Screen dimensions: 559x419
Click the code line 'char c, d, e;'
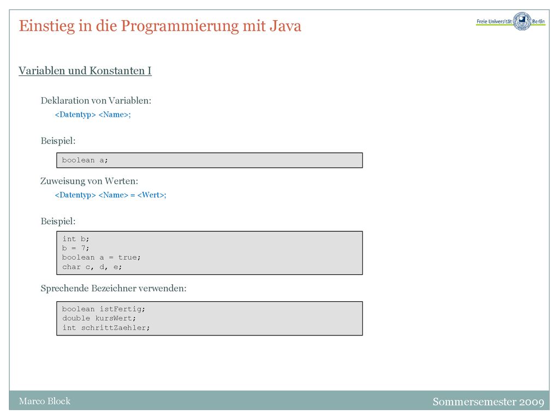(x=92, y=267)
